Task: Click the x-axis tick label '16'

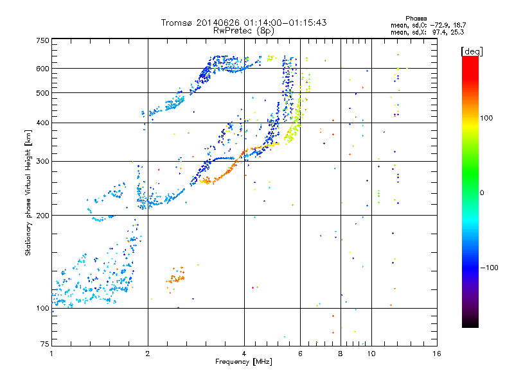Action: click(x=437, y=354)
